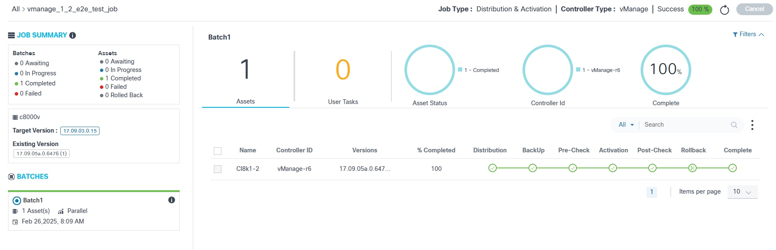The width and height of the screenshot is (776, 250).
Task: Check the CI8k1-2 row checkbox
Action: [x=218, y=169]
